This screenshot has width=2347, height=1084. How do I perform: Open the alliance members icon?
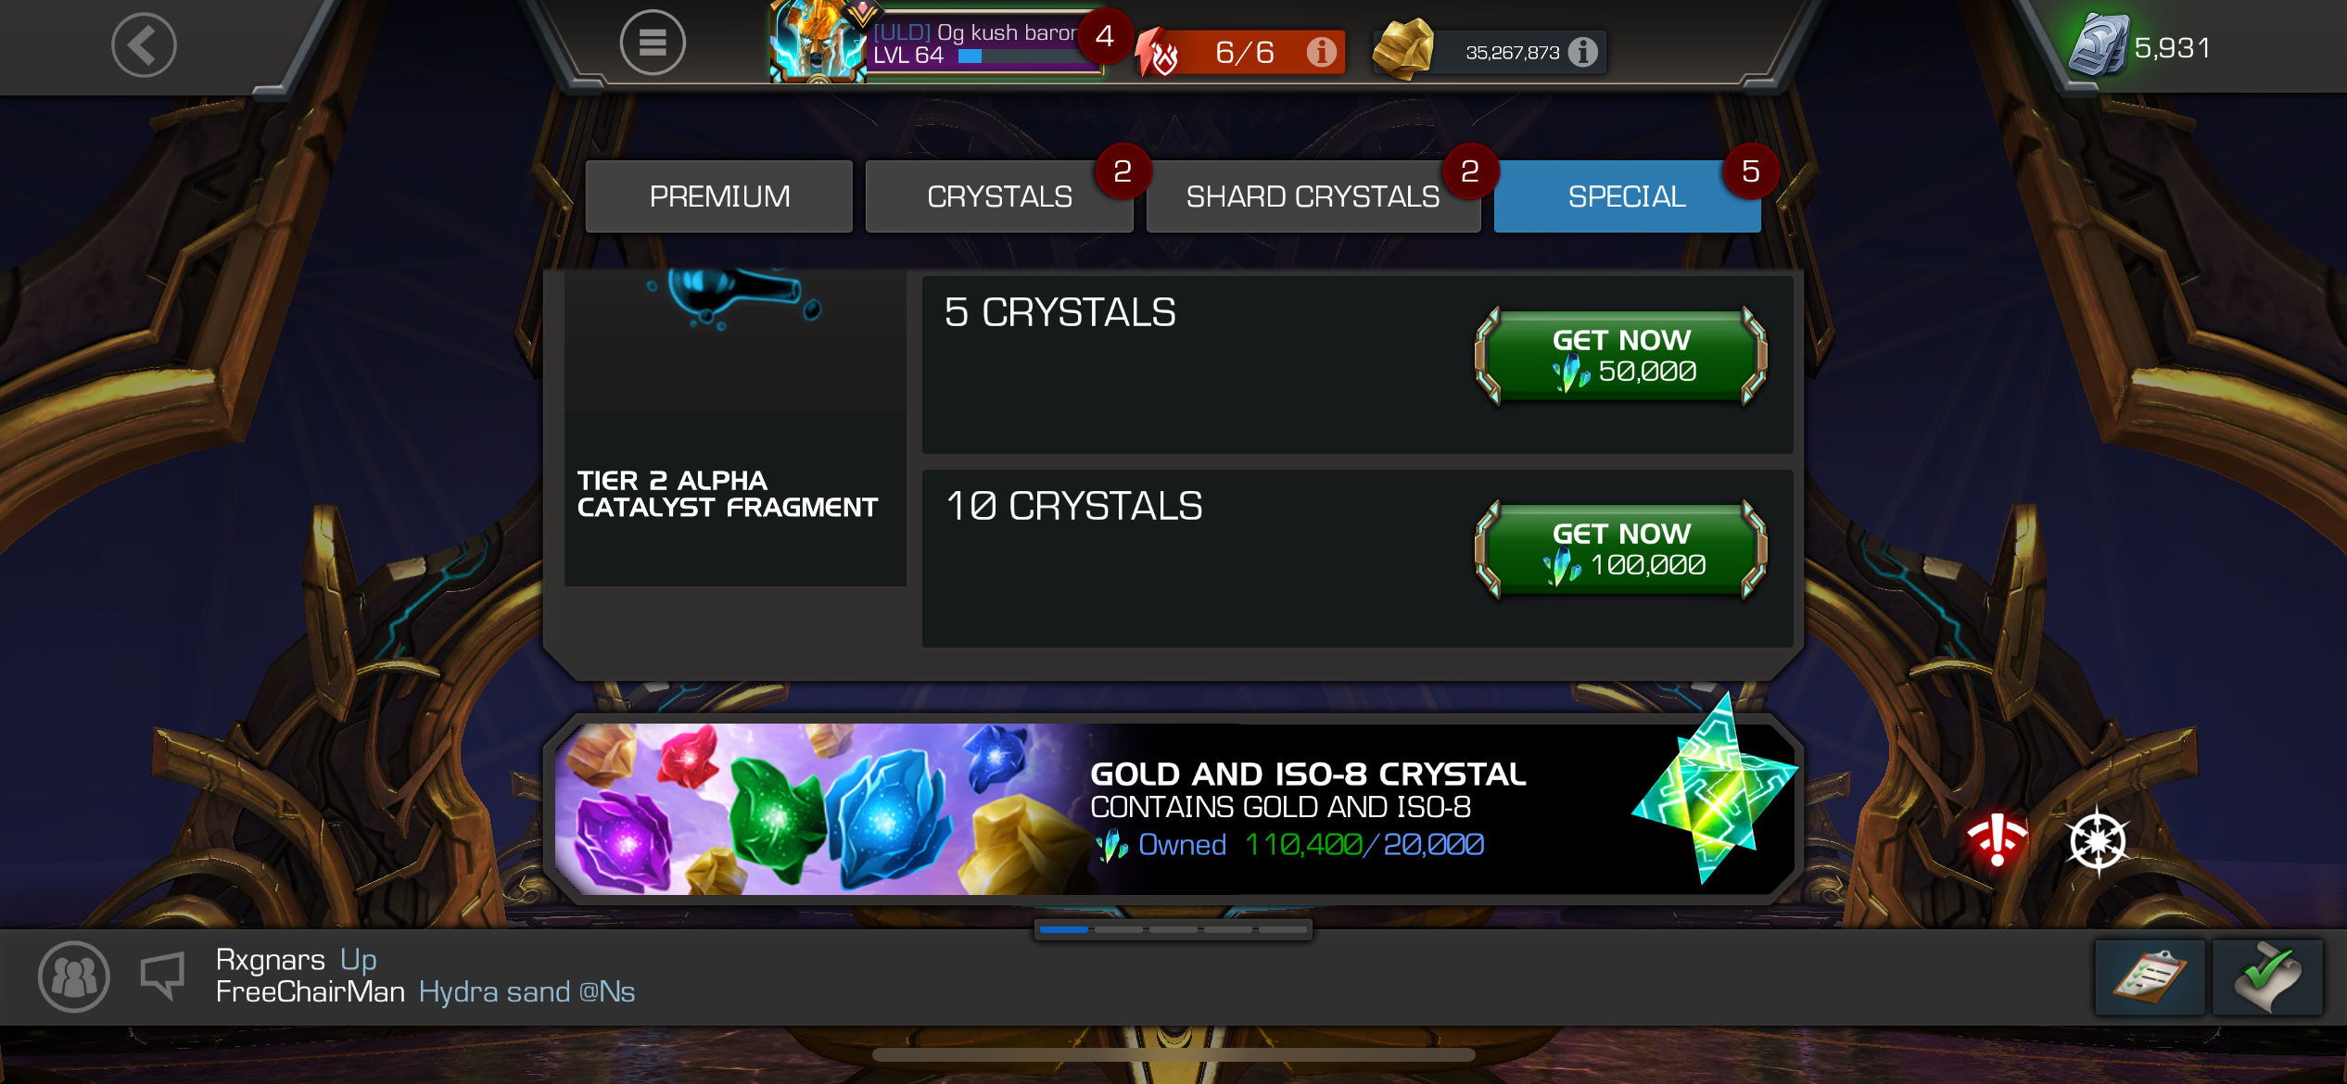point(74,977)
